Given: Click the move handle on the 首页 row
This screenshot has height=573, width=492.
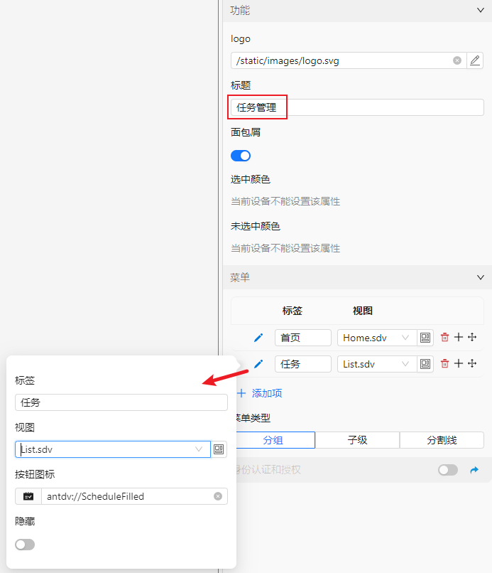Looking at the screenshot, I should pyautogui.click(x=472, y=338).
